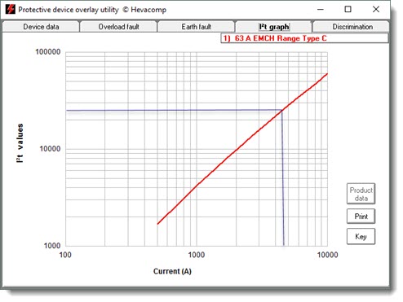Minimize the overlay utility window
This screenshot has width=403, height=302.
point(321,10)
